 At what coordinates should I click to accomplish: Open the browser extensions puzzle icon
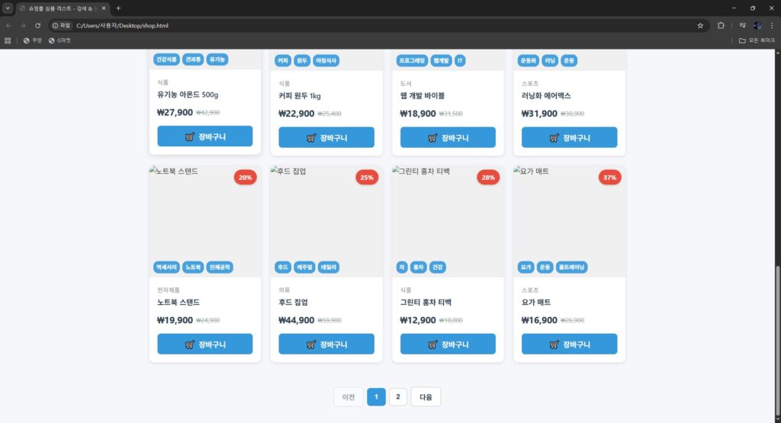pos(721,25)
